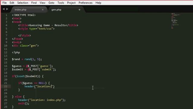The image size is (193, 109).
Task: Click the <html> tag on line 2
Action: (x=17, y=18)
